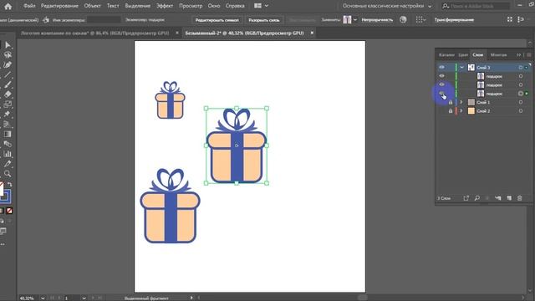Image resolution: width=535 pixels, height=301 pixels.
Task: Click the Слой 2 layer color thumbnail
Action: 471,111
